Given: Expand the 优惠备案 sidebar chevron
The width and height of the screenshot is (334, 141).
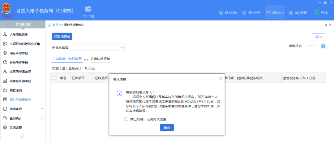Looking at the screenshot, I should click(42, 109).
